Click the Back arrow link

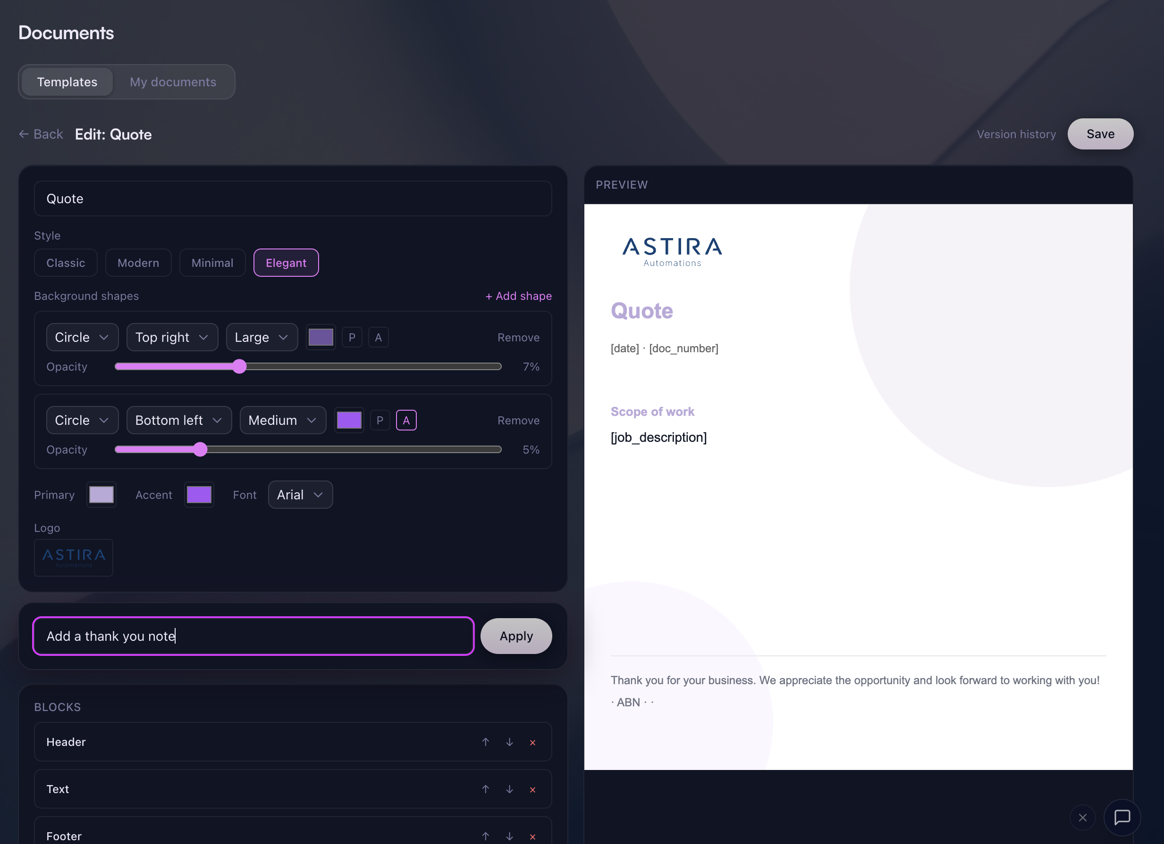[x=41, y=134]
